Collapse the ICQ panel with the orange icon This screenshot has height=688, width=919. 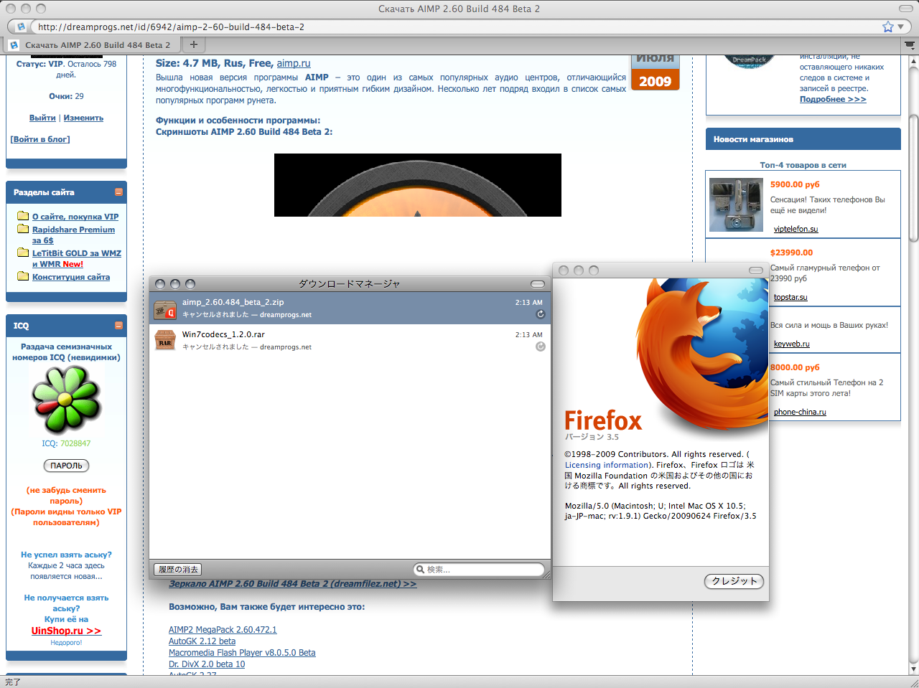(x=118, y=326)
